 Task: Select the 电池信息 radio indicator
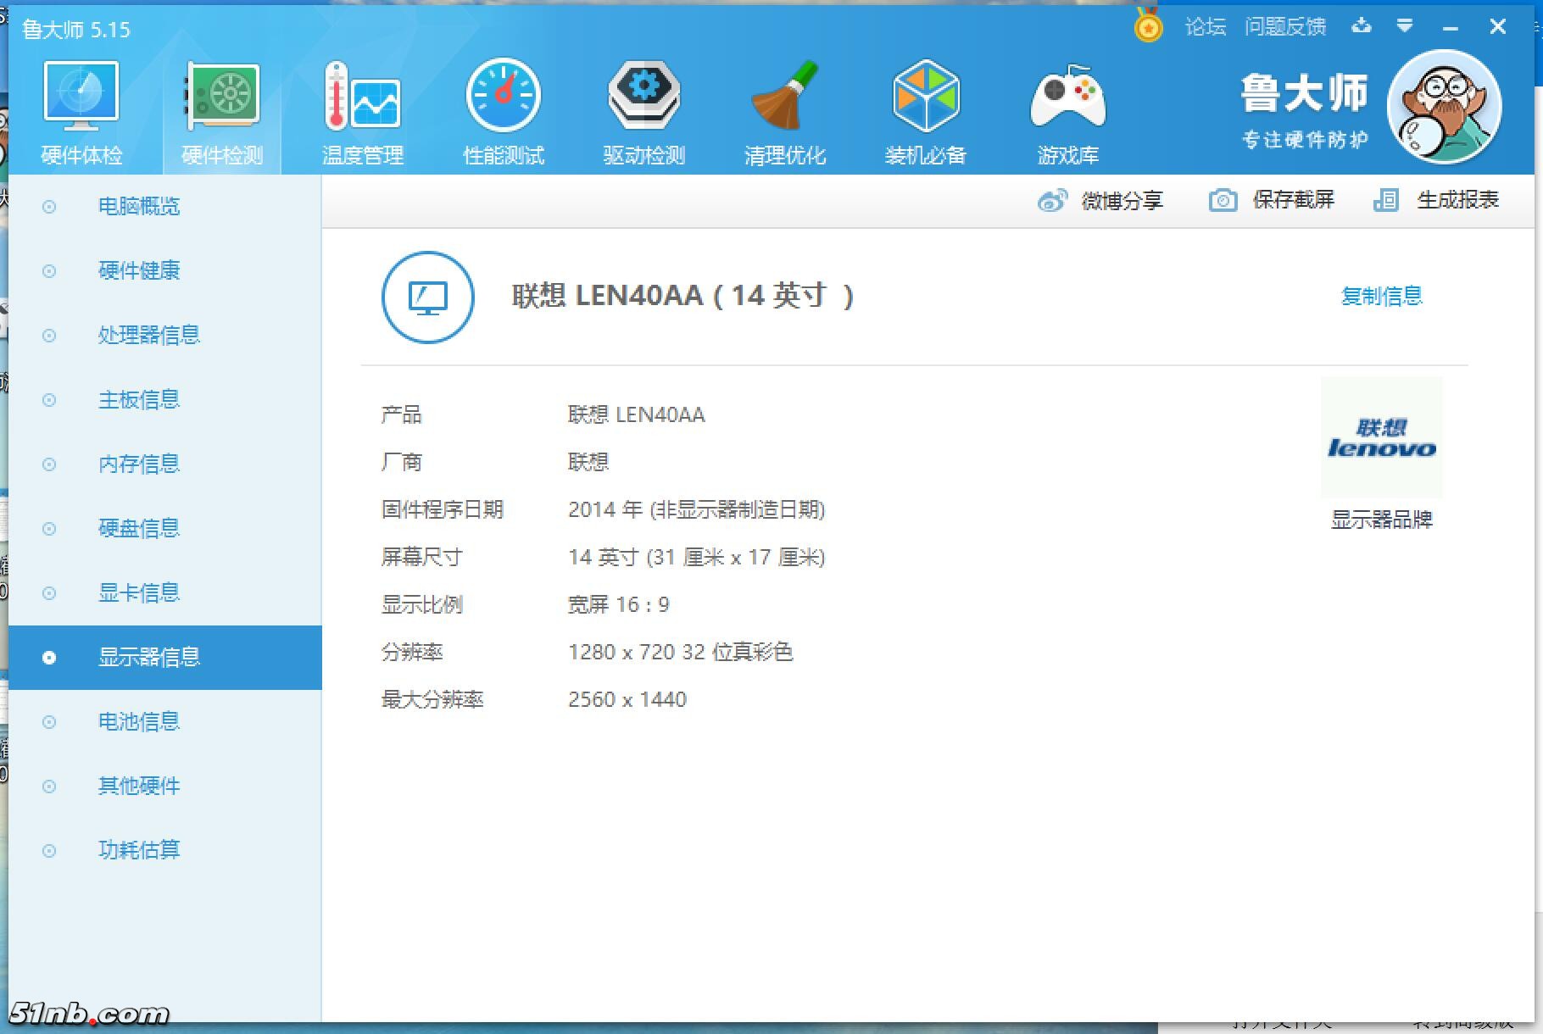[x=48, y=722]
